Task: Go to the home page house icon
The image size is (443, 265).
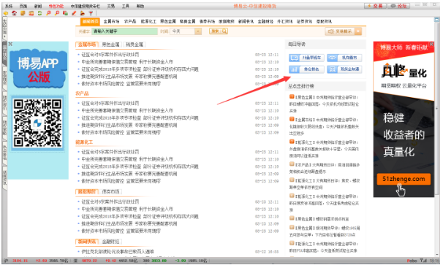Action: pyautogui.click(x=14, y=13)
